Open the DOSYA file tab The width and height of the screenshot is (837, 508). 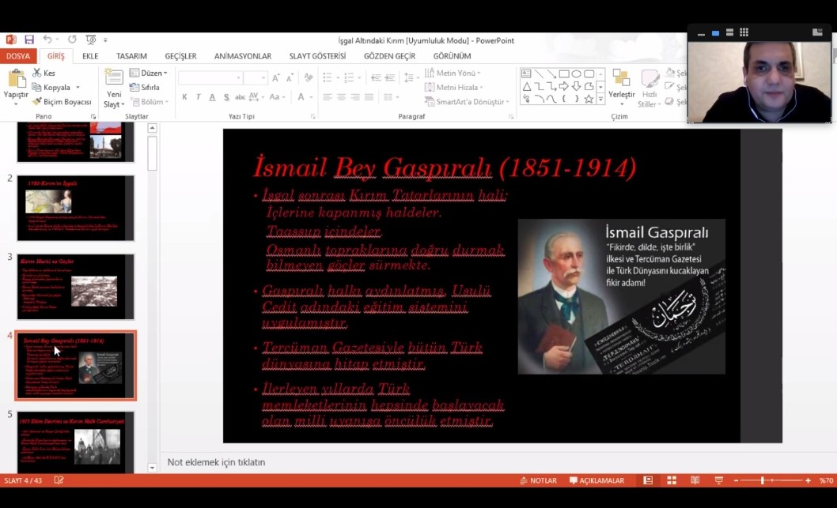[x=18, y=56]
